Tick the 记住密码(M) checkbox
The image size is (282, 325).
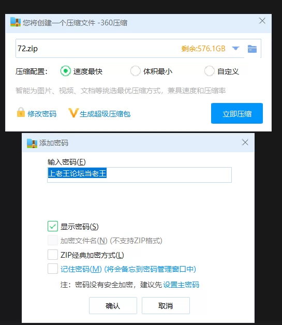[53, 269]
